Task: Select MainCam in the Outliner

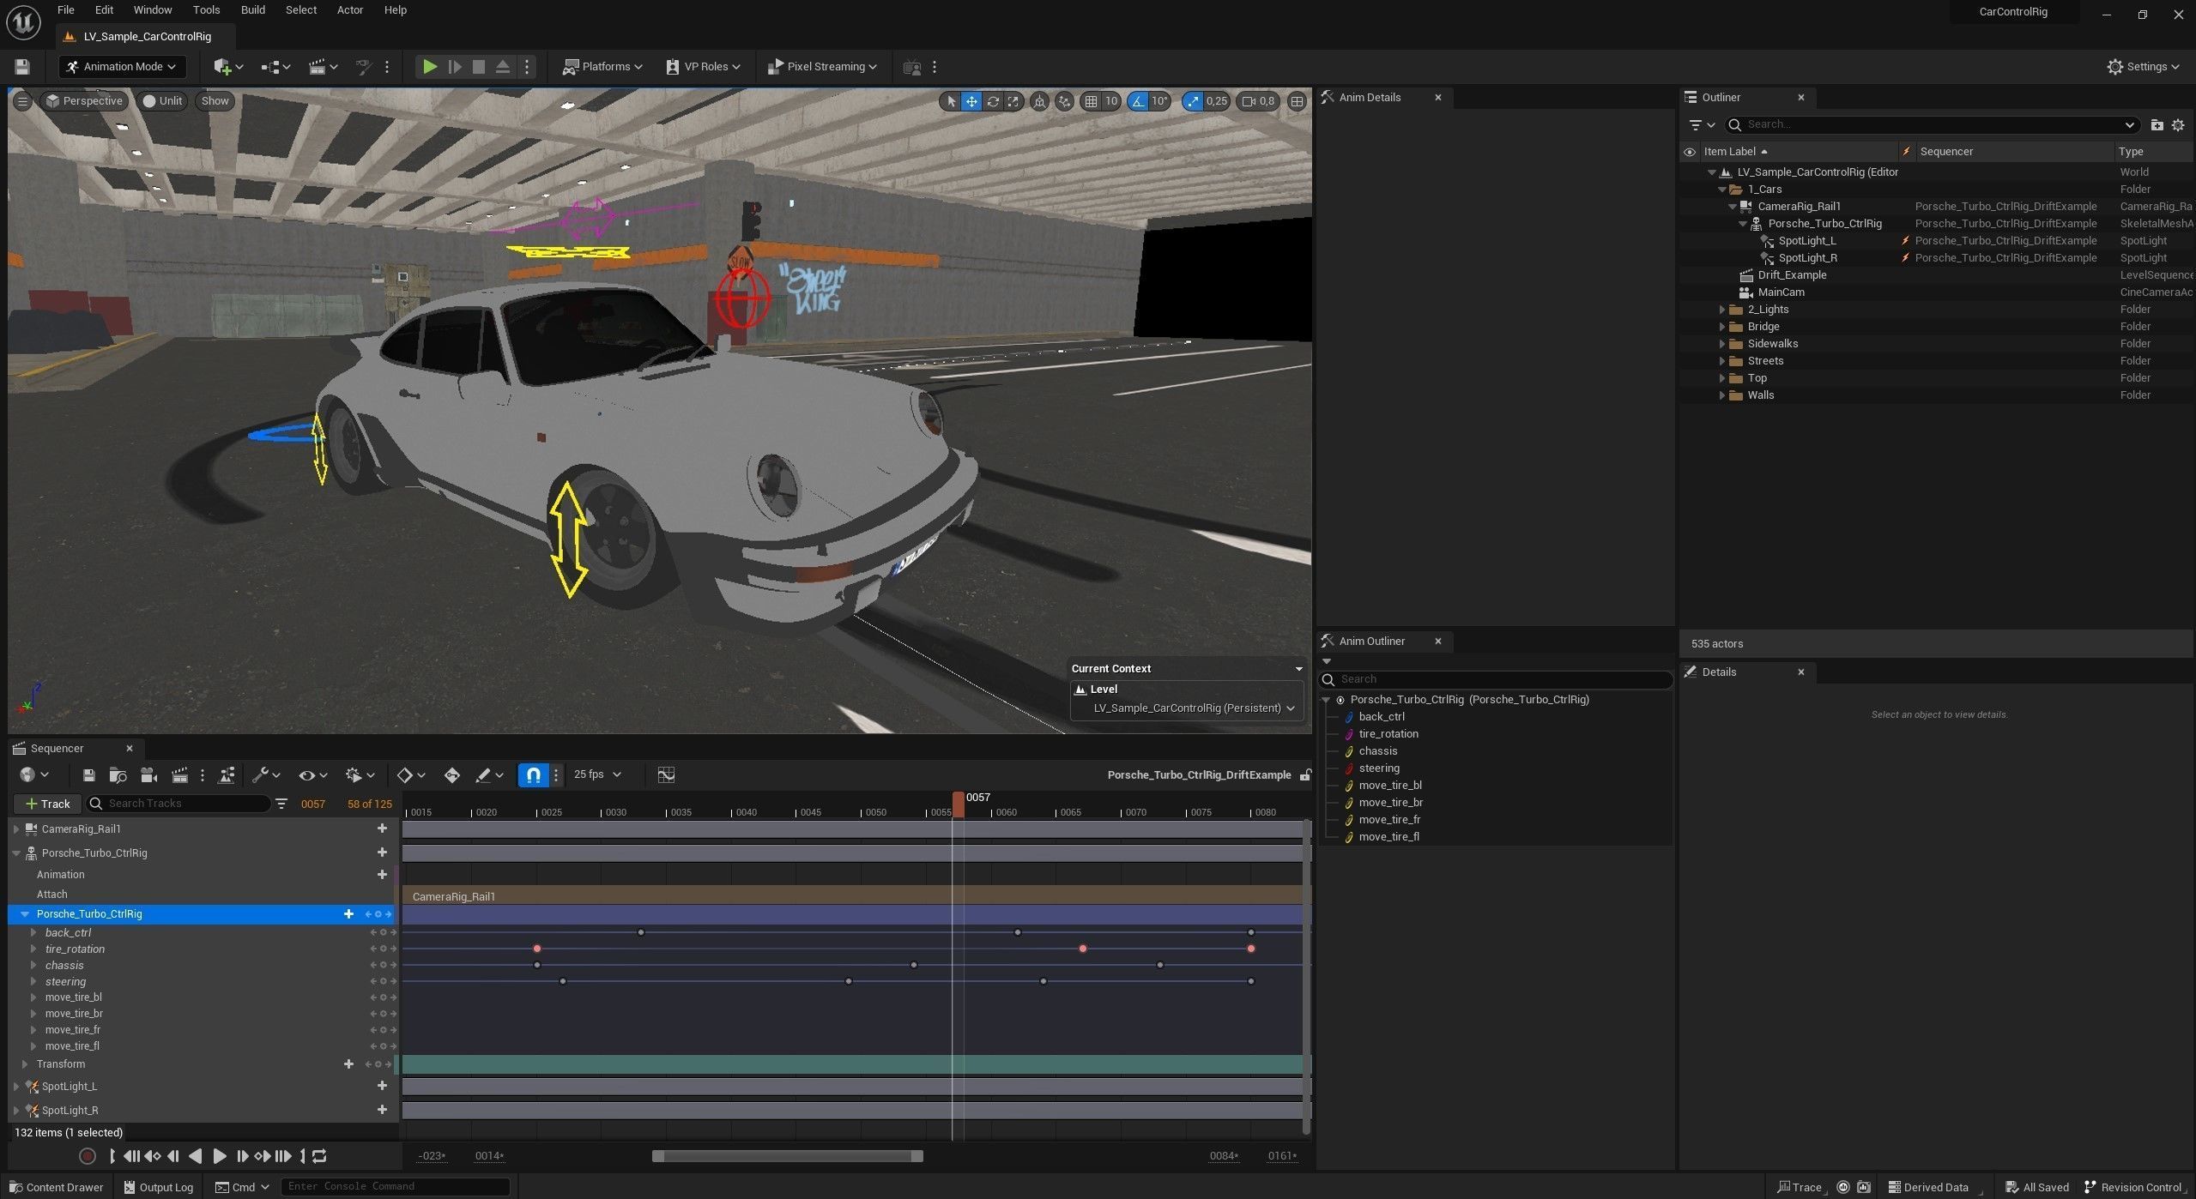Action: click(x=1781, y=292)
